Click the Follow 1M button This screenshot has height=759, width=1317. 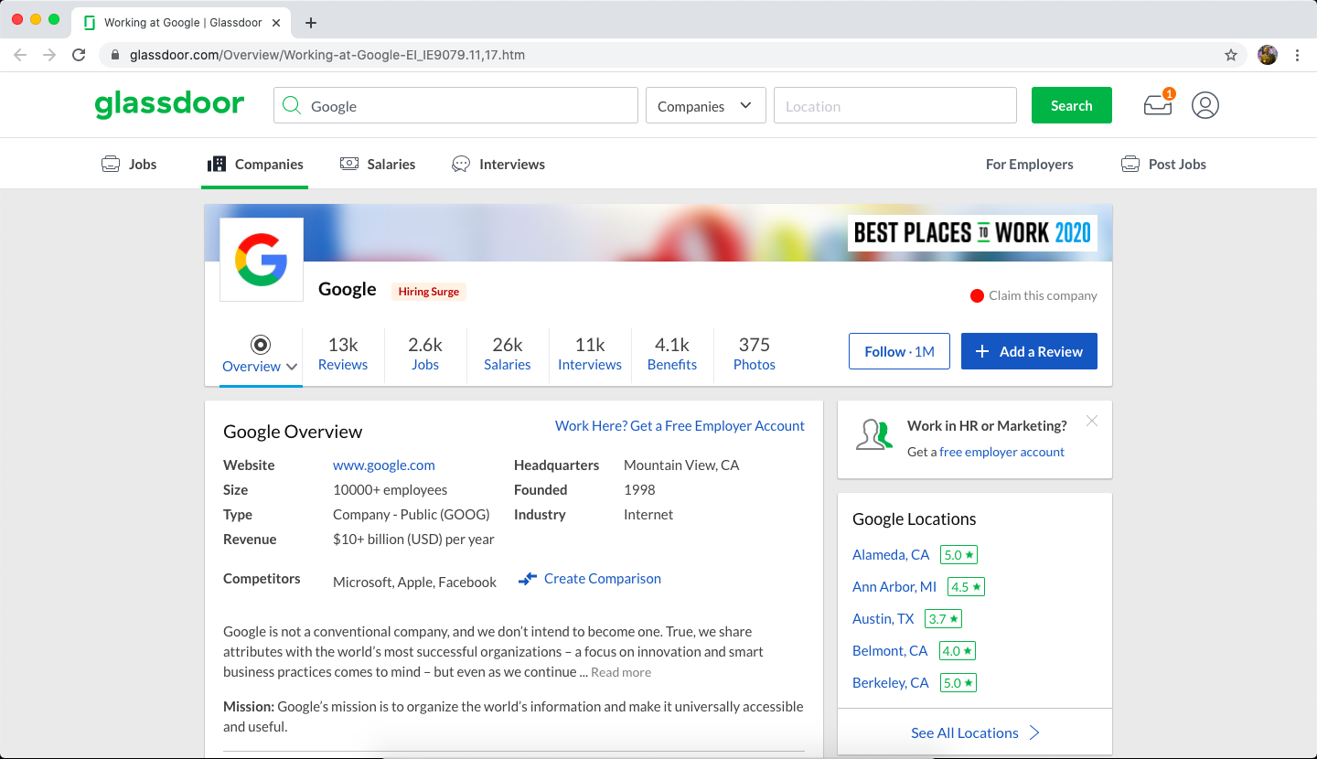899,351
